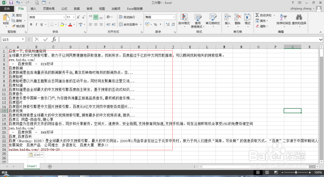Switch to the 插入 (Insert) tab
The image size is (324, 177).
tap(33, 9)
